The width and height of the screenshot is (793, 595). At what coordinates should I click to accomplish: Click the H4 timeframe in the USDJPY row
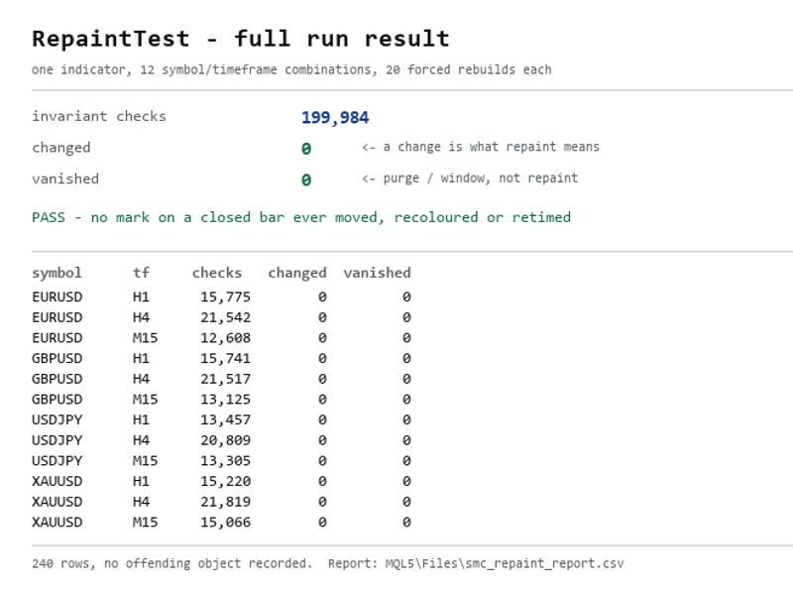tap(141, 440)
